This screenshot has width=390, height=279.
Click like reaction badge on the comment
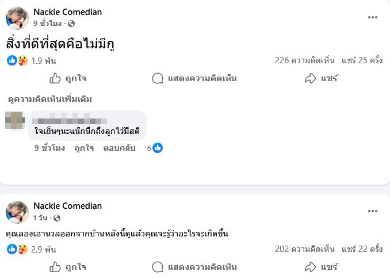[158, 148]
